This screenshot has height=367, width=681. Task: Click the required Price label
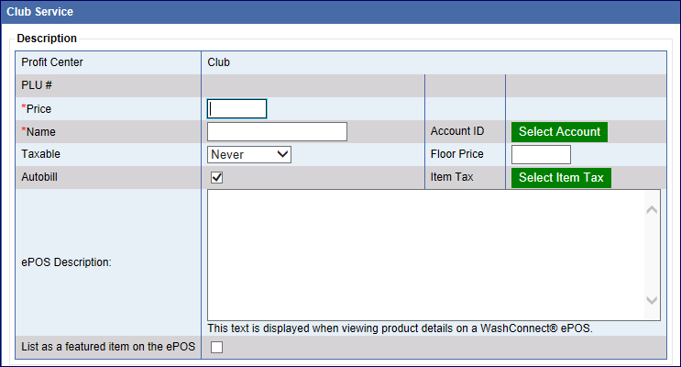[38, 109]
